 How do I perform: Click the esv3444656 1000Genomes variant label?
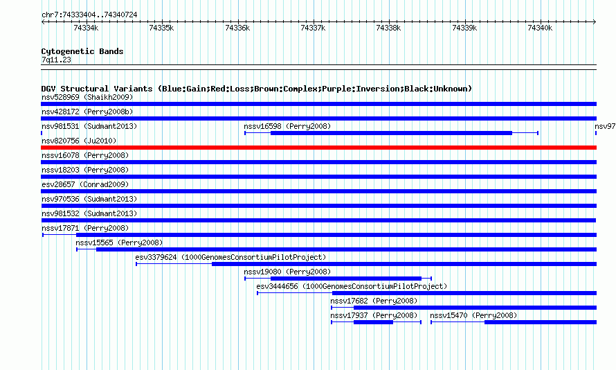[352, 286]
